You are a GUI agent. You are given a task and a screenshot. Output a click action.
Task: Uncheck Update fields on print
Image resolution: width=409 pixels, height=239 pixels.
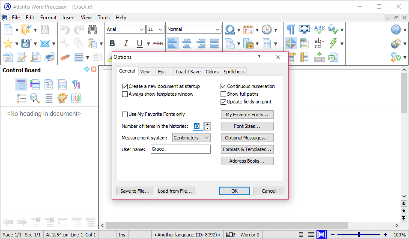(223, 102)
